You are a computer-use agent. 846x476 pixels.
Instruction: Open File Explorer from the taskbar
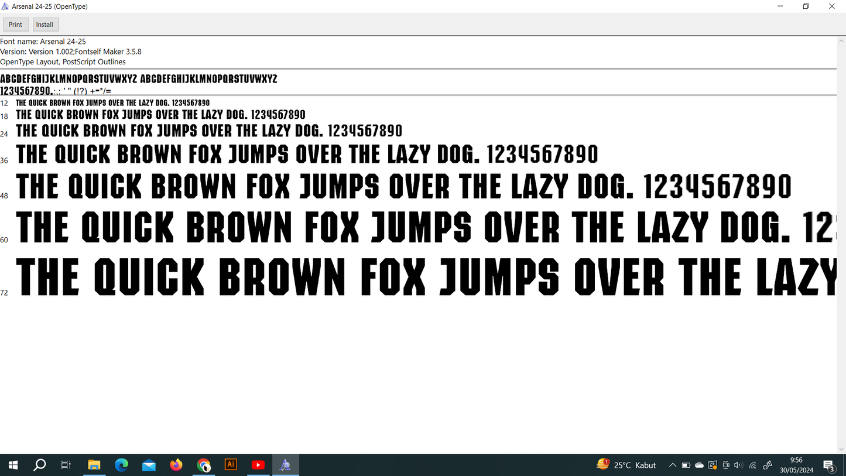94,465
